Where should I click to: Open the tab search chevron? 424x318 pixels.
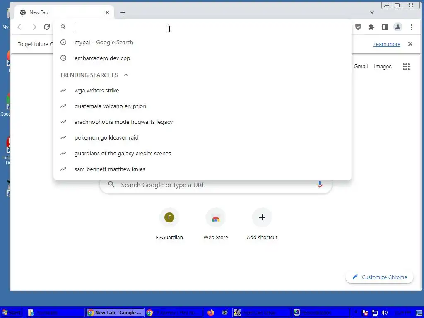(x=372, y=12)
